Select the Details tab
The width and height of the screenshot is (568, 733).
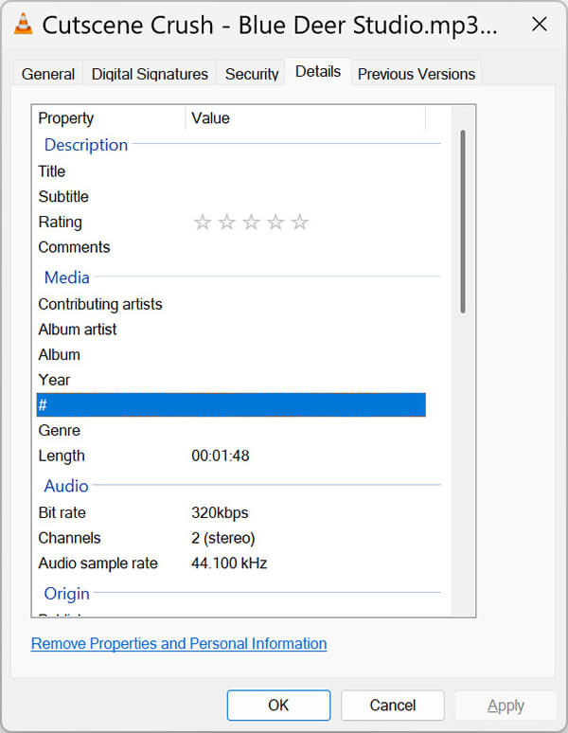[318, 72]
